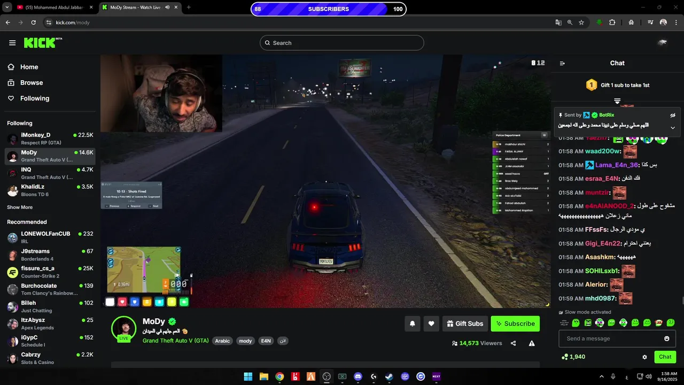Click site info icon in address bar
Image resolution: width=684 pixels, height=385 pixels.
pyautogui.click(x=49, y=22)
